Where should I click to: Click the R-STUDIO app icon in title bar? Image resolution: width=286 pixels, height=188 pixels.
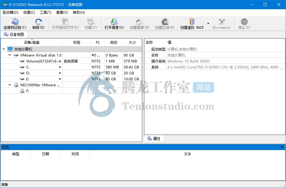point(5,4)
